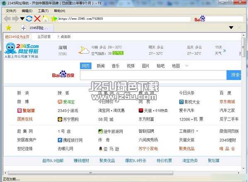248x182 pixels.
Task: Open 2345小游戏 link
Action: coord(68,111)
